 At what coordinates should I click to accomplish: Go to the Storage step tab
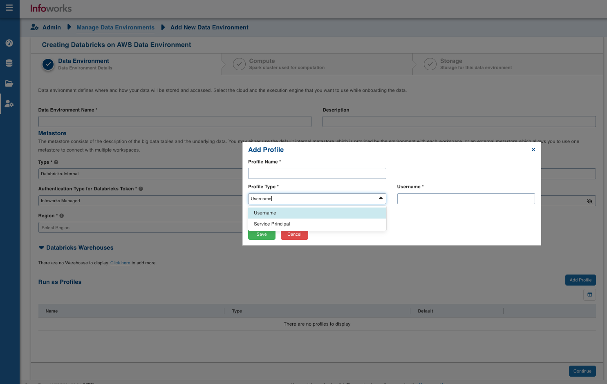tap(508, 64)
